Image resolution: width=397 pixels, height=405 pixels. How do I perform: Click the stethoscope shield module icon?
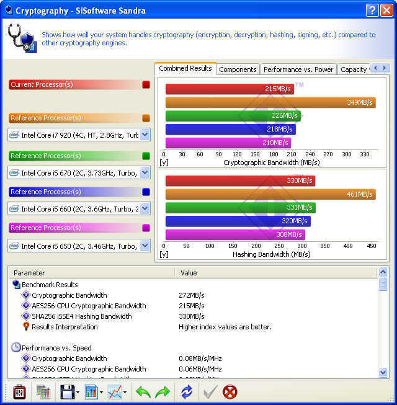pyautogui.click(x=22, y=38)
